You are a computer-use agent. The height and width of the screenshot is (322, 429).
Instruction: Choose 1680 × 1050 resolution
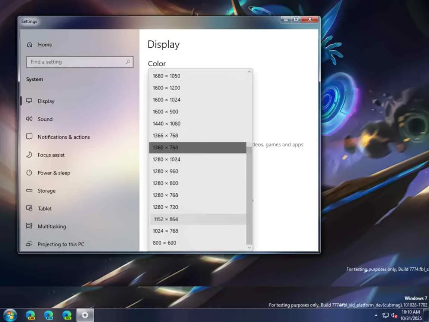click(x=197, y=76)
